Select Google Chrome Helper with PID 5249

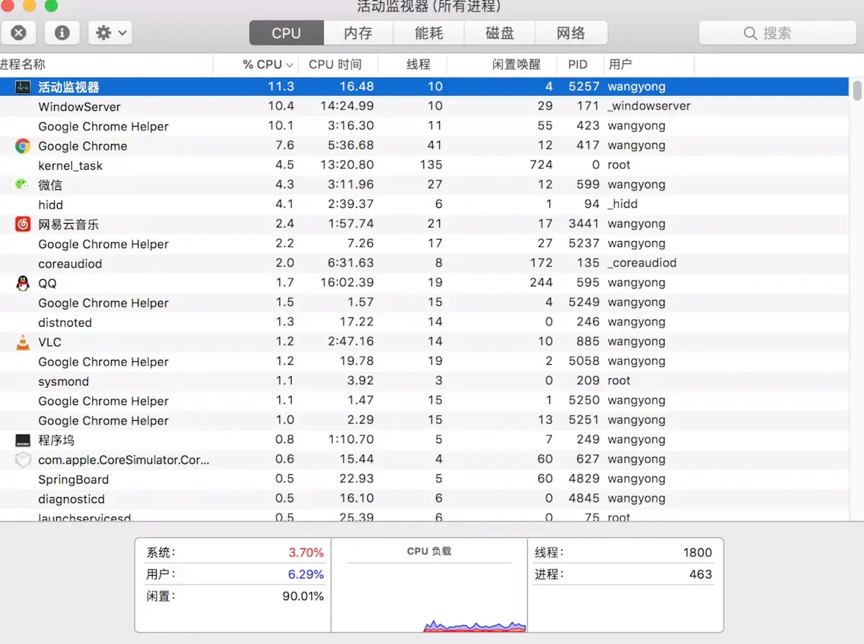tap(425, 303)
